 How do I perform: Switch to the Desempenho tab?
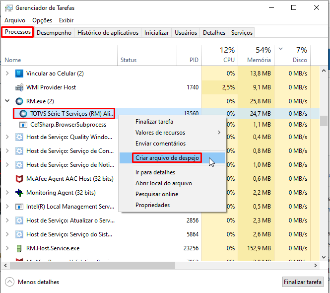(54, 33)
